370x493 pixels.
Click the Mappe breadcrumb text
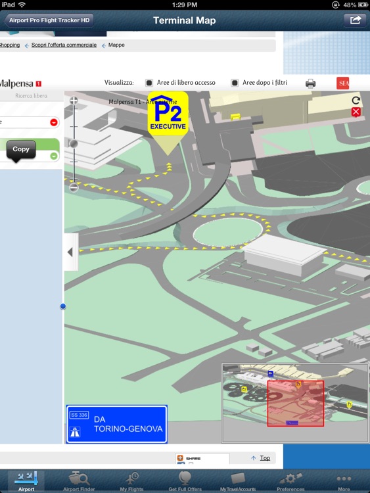pos(116,45)
